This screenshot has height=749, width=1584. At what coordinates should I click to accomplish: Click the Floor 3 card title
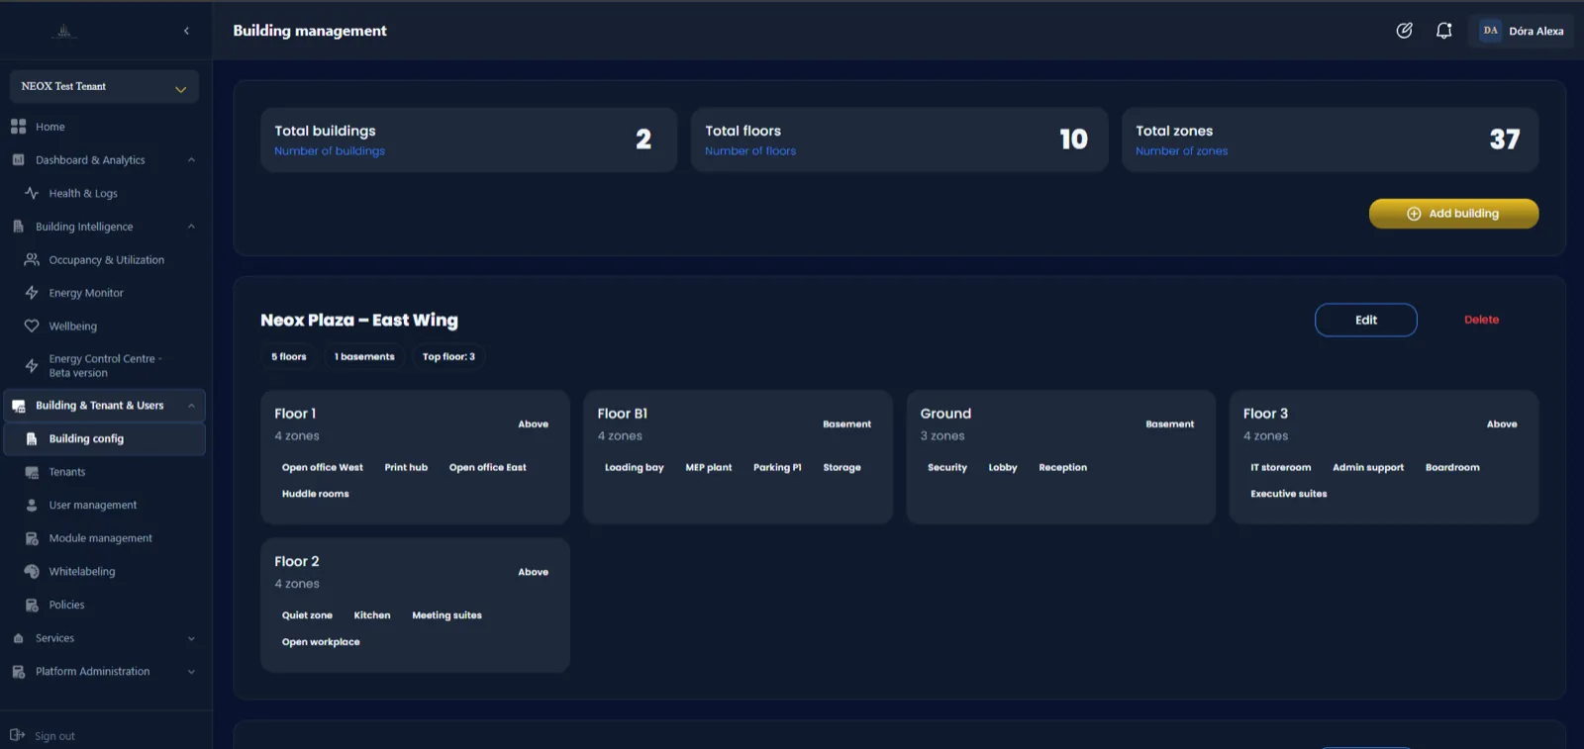click(1265, 414)
